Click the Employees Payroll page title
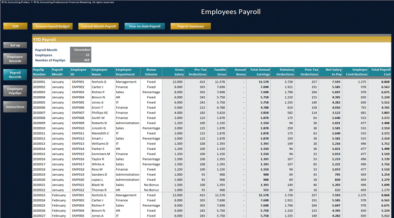 pos(230,12)
